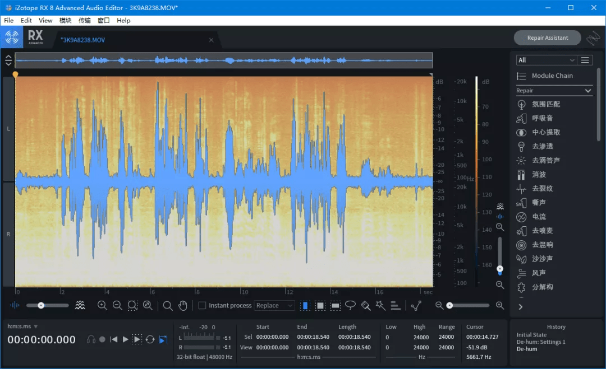Select the Grab hand tool
The image size is (606, 369).
183,306
